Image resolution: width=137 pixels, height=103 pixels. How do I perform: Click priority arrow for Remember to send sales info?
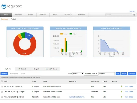(x=121, y=91)
